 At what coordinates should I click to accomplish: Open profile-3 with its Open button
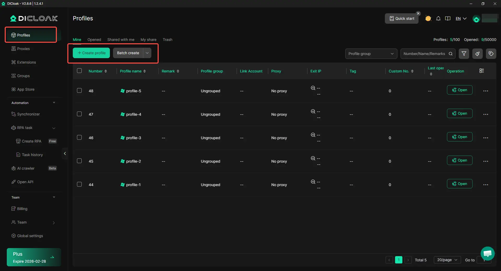(460, 137)
